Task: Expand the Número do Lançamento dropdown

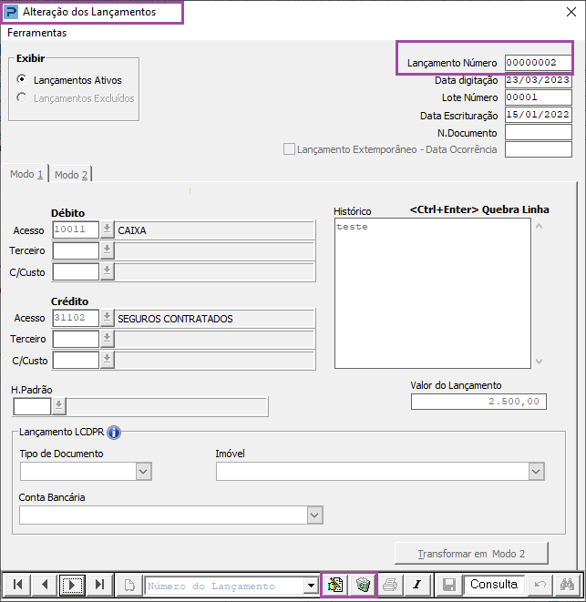Action: pos(311,586)
